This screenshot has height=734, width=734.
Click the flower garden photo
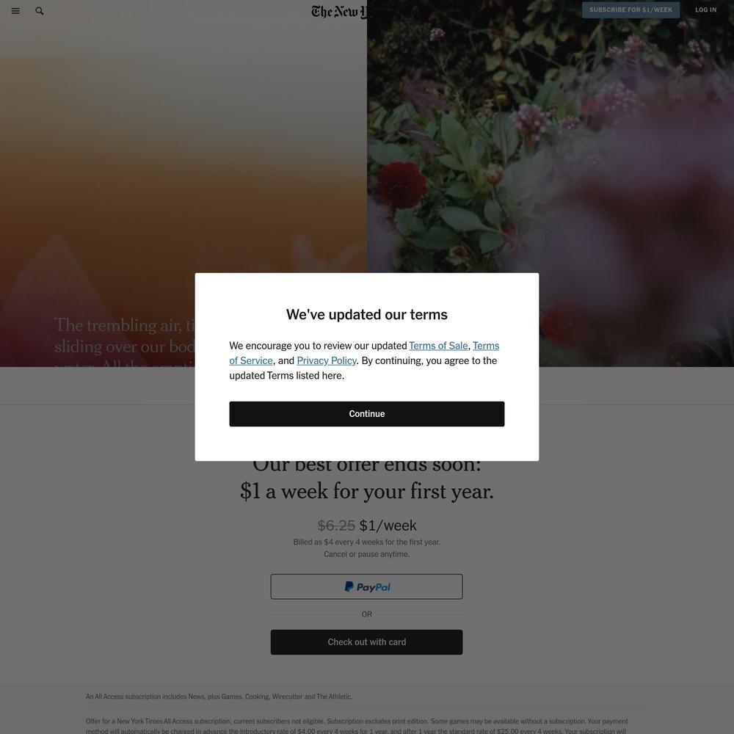click(x=550, y=136)
